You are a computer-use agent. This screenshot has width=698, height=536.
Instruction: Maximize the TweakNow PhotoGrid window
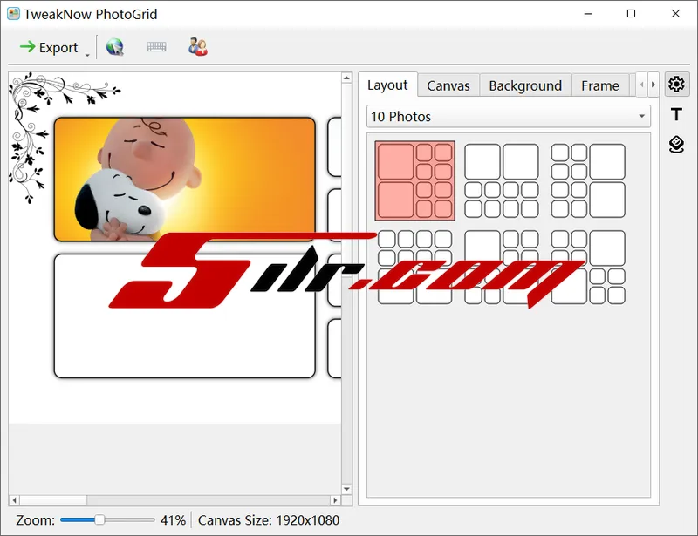(631, 14)
